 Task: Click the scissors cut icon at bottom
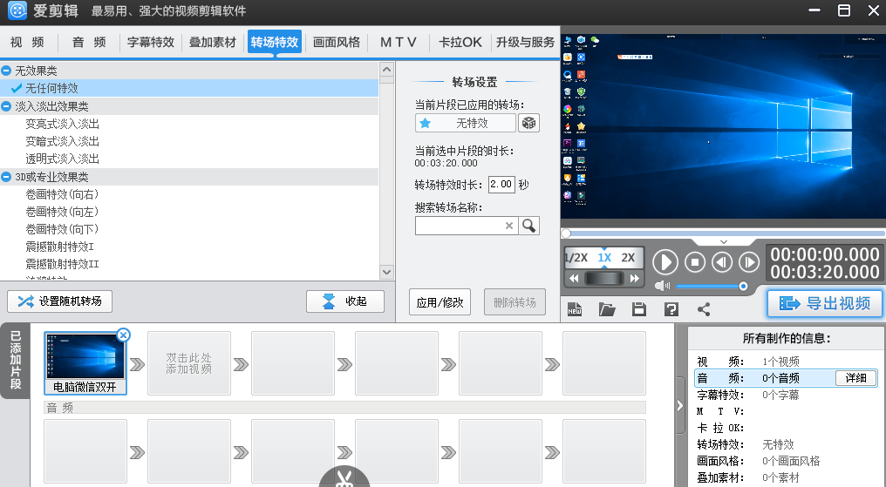coord(344,477)
